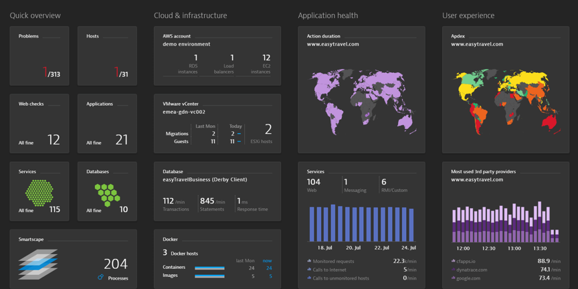
Task: Open the Web checks tile
Action: tap(39, 124)
